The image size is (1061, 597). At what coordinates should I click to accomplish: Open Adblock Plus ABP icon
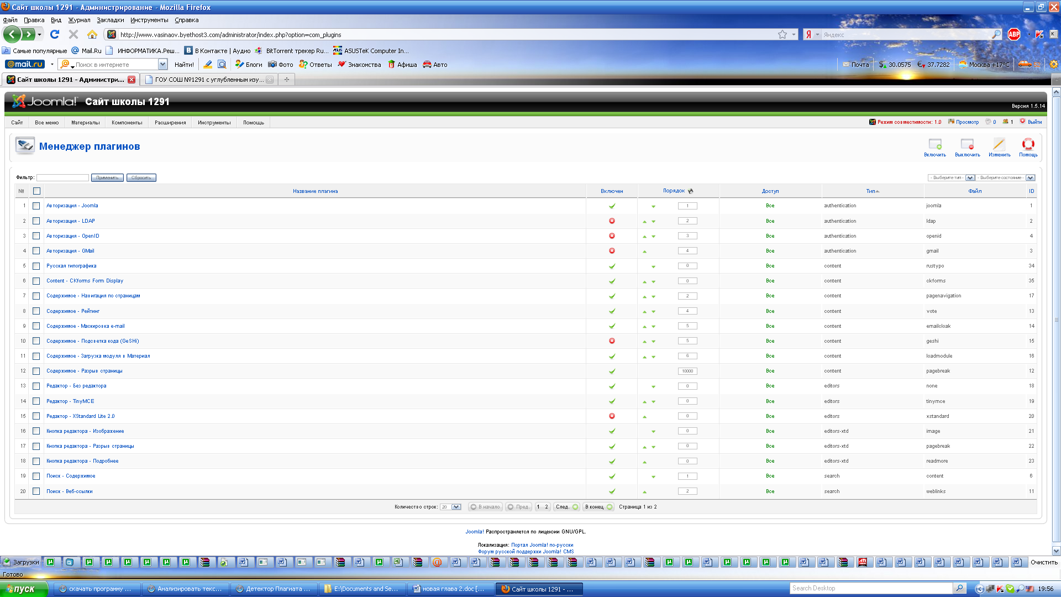pyautogui.click(x=1014, y=34)
